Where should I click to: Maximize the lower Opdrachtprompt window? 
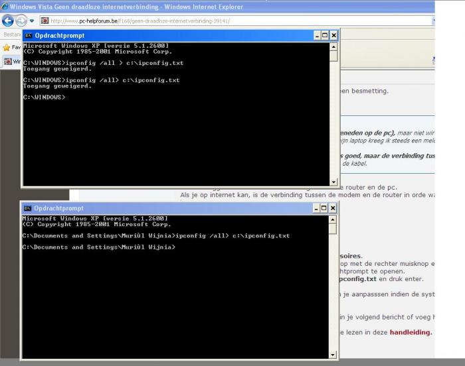(324, 208)
